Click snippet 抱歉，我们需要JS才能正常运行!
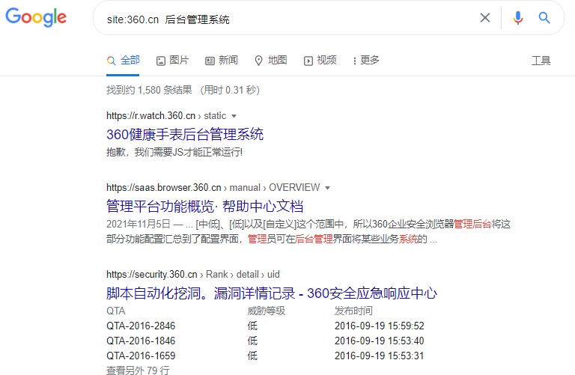The height and width of the screenshot is (375, 575). click(x=174, y=152)
